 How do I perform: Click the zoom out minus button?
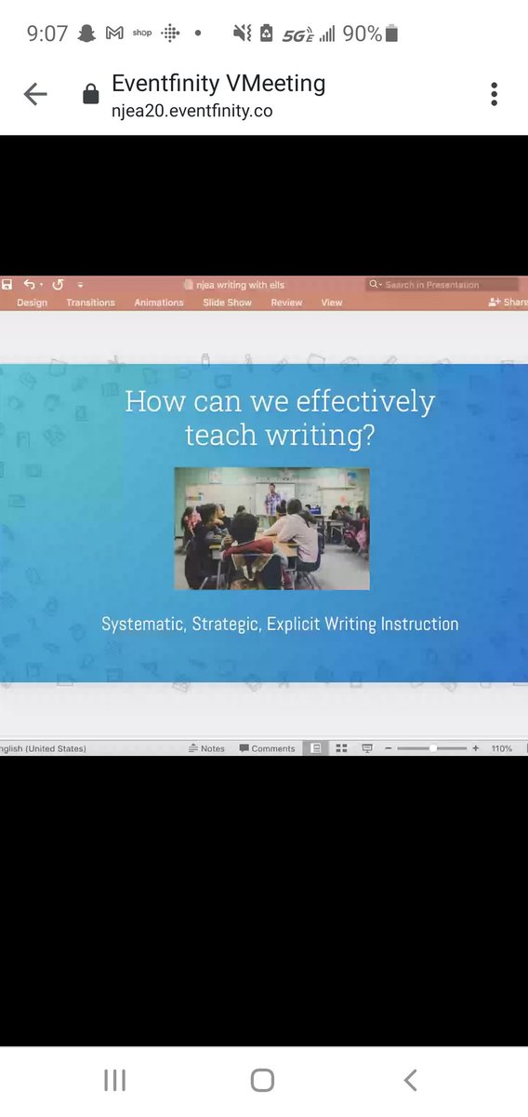pyautogui.click(x=389, y=748)
